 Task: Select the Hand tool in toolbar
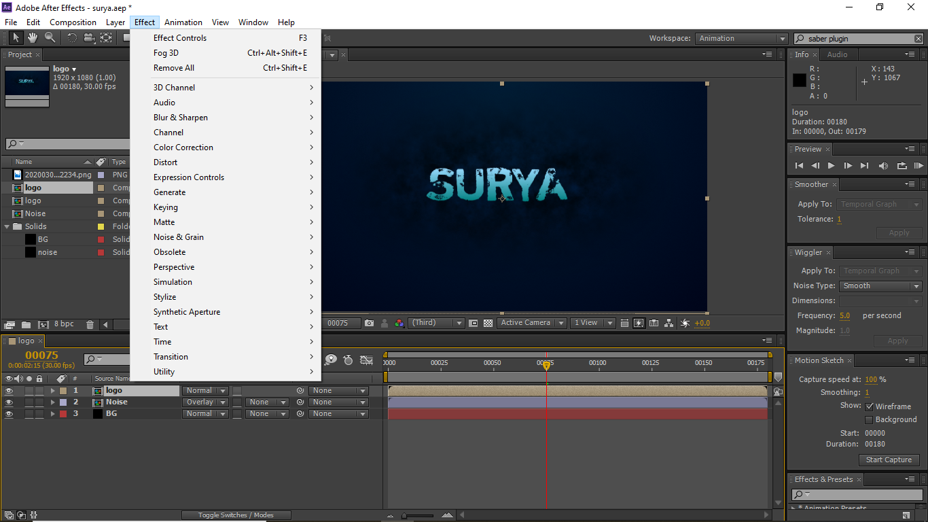(x=33, y=38)
